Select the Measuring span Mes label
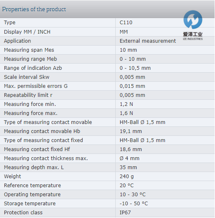215x218 pixels. click(x=29, y=50)
